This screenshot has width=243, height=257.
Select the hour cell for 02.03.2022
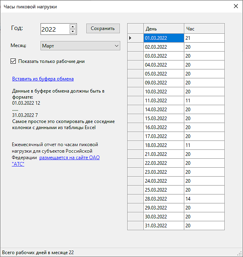click(x=204, y=47)
